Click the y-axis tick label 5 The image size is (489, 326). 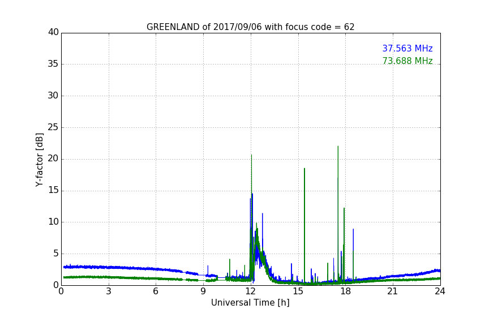coord(56,254)
